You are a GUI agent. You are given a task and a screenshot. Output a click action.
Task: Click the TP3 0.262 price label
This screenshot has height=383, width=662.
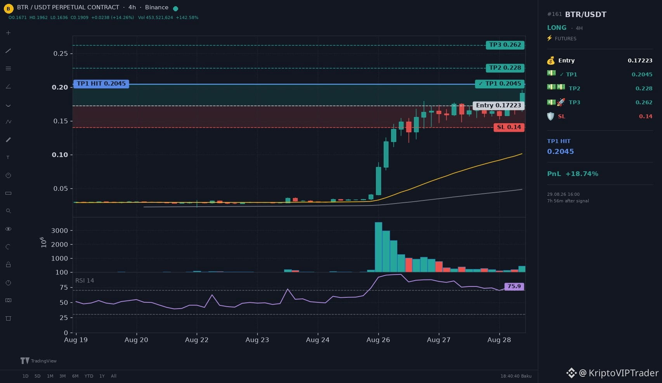(x=505, y=45)
